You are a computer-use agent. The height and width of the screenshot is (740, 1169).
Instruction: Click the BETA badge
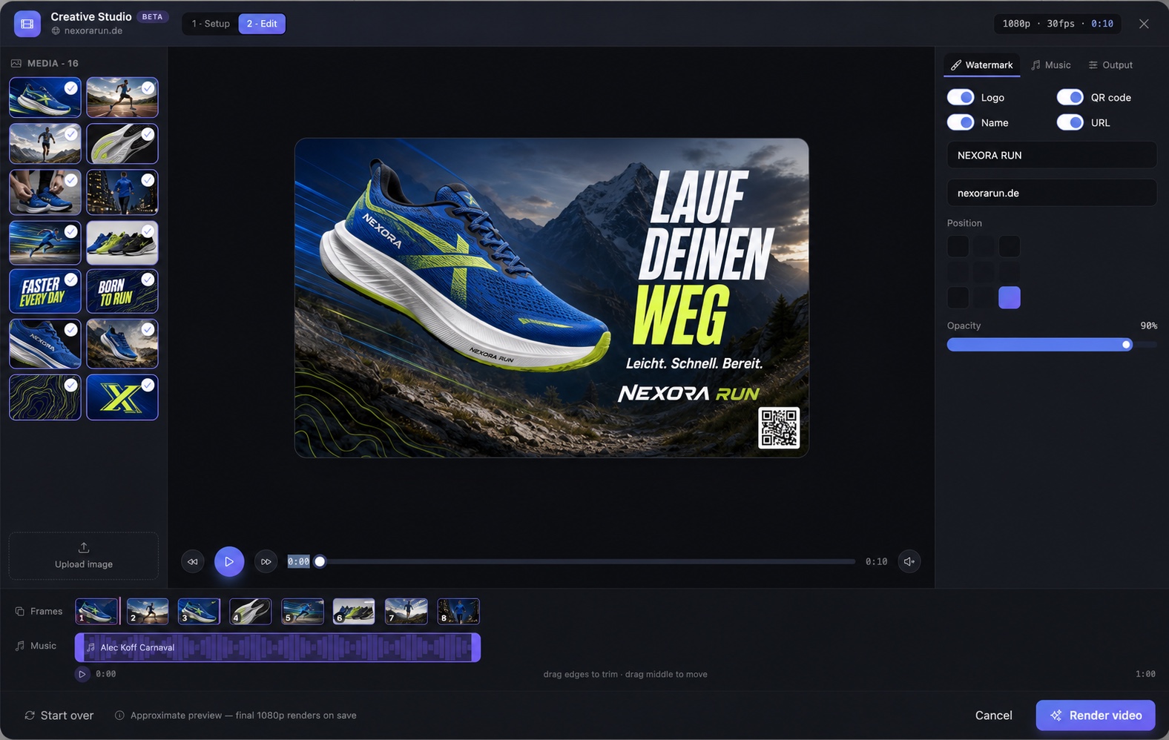click(x=153, y=17)
